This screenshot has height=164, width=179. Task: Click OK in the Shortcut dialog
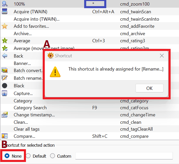coord(150,88)
